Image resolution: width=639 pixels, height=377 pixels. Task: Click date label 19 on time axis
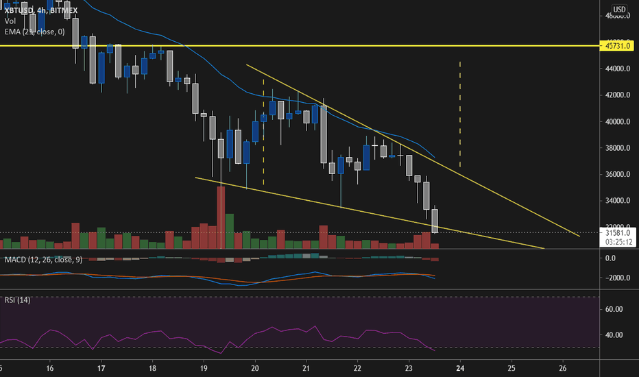(204, 369)
